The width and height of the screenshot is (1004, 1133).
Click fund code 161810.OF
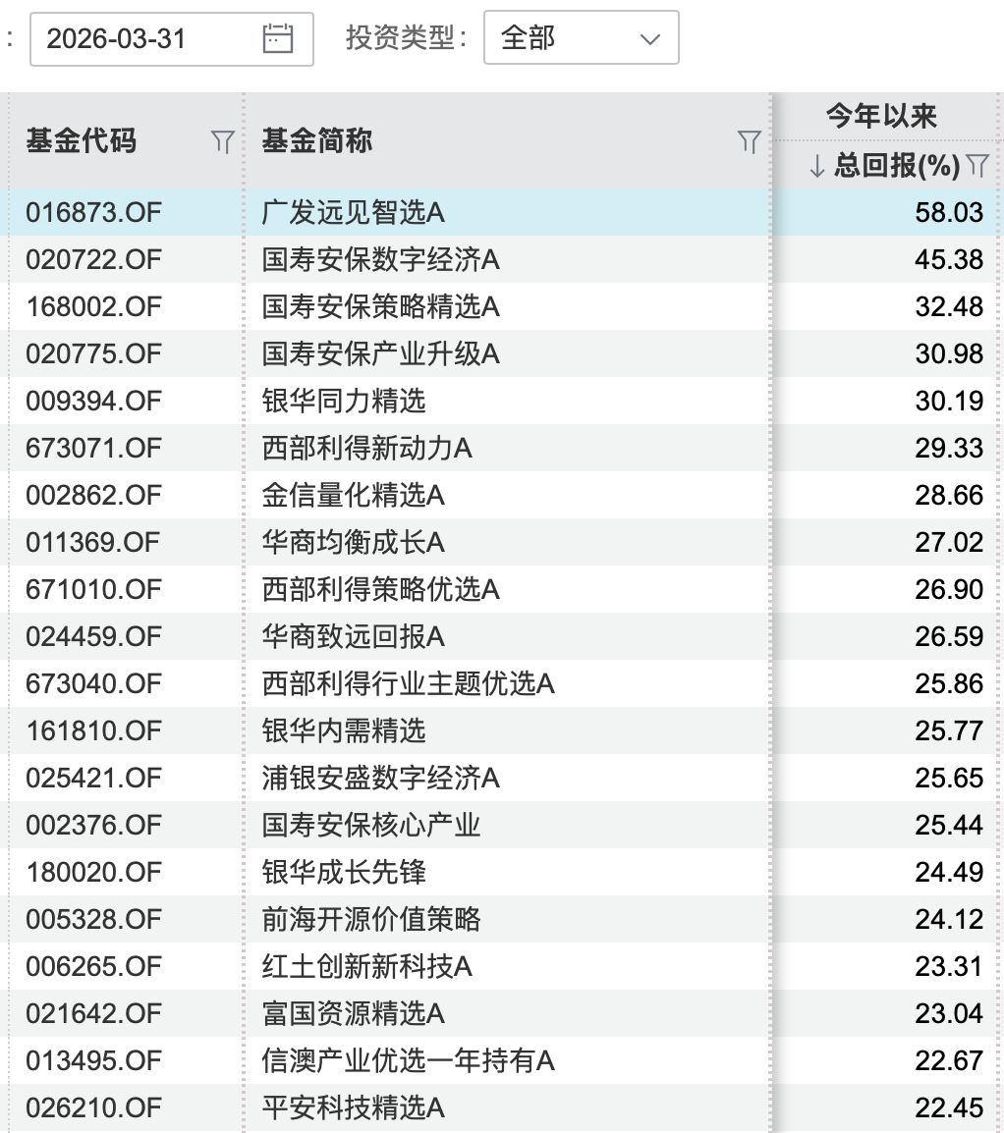tap(93, 730)
